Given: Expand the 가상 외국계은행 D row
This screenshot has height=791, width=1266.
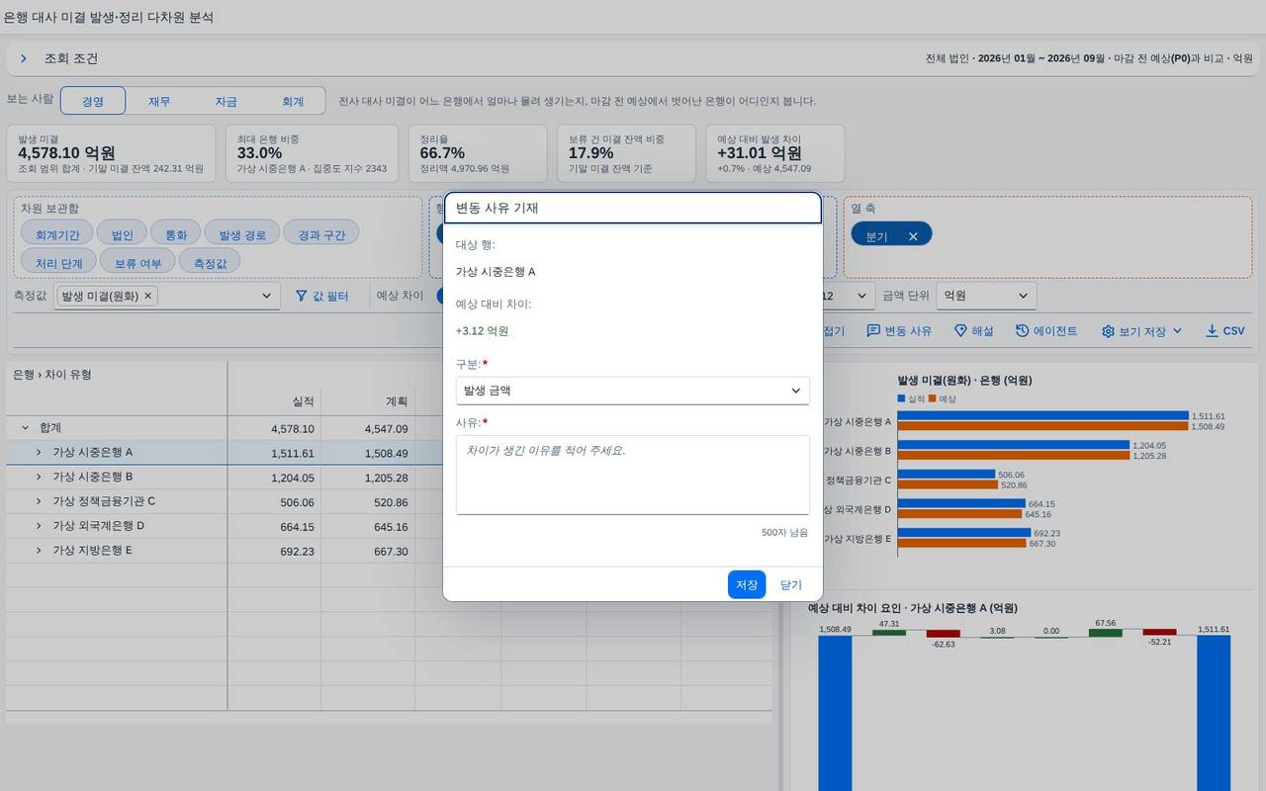Looking at the screenshot, I should pyautogui.click(x=39, y=526).
